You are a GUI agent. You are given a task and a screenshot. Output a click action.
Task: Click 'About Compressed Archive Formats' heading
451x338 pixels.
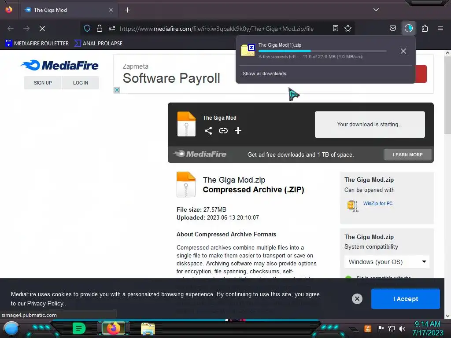[x=226, y=234]
